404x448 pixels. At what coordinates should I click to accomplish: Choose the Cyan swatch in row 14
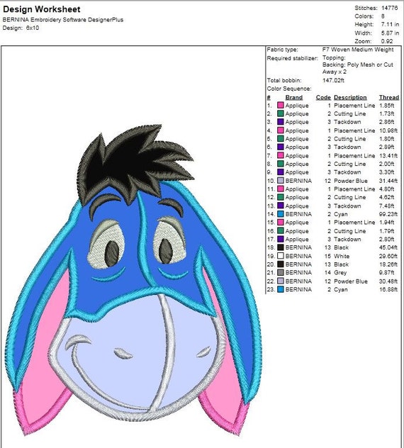pos(281,214)
